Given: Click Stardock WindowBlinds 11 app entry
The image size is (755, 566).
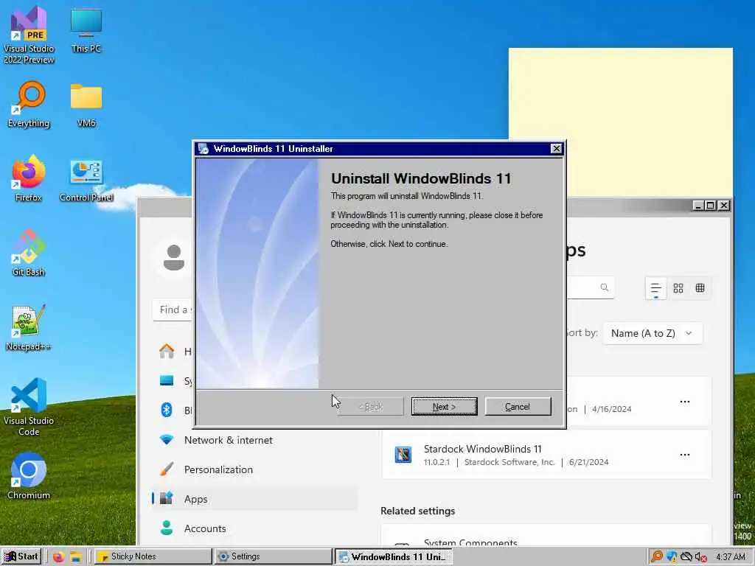Looking at the screenshot, I should coord(547,455).
